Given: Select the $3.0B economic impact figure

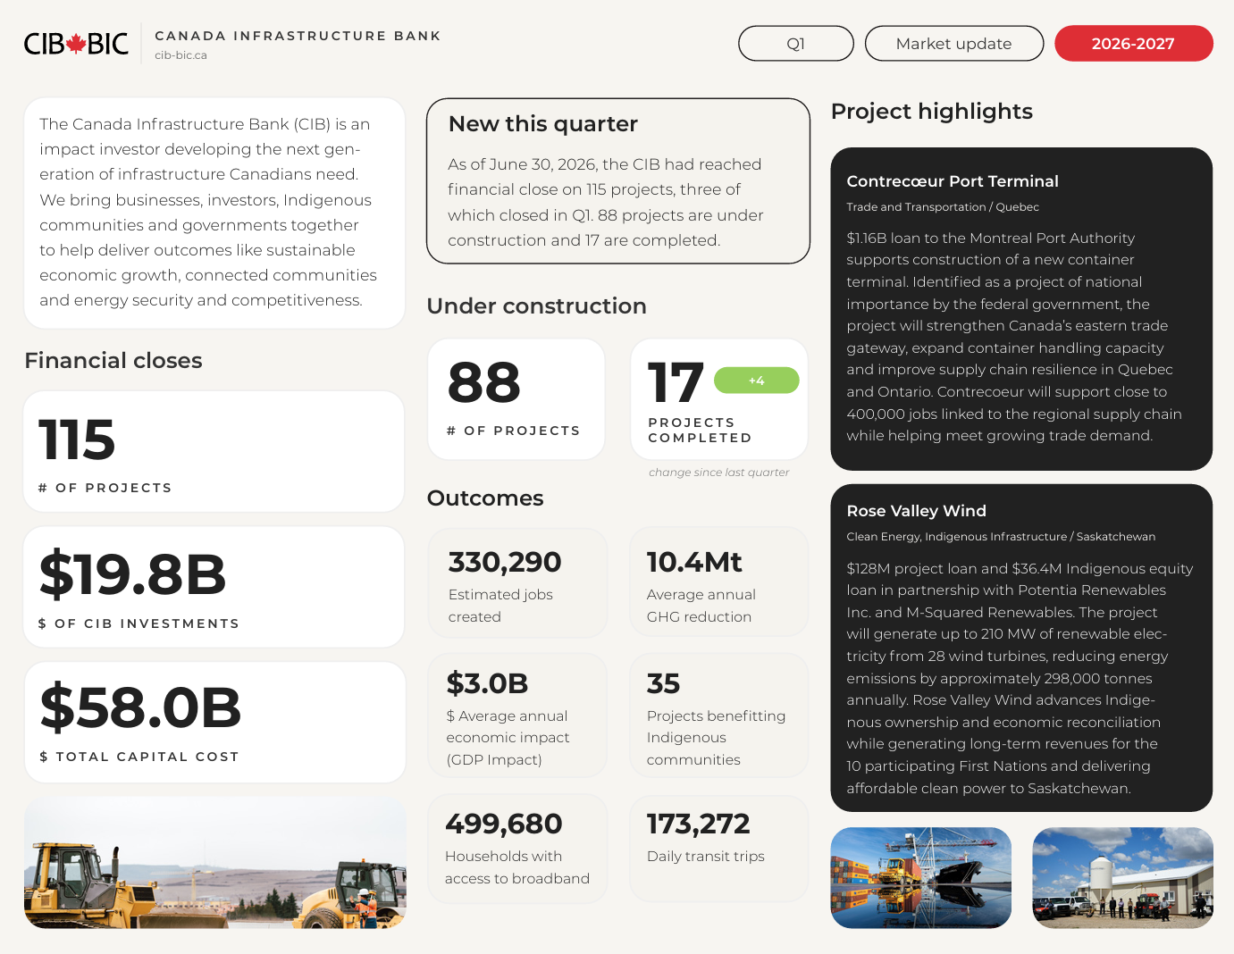Looking at the screenshot, I should coord(487,683).
